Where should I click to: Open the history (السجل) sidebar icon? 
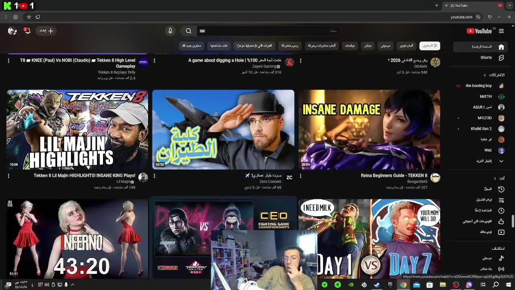point(501,189)
